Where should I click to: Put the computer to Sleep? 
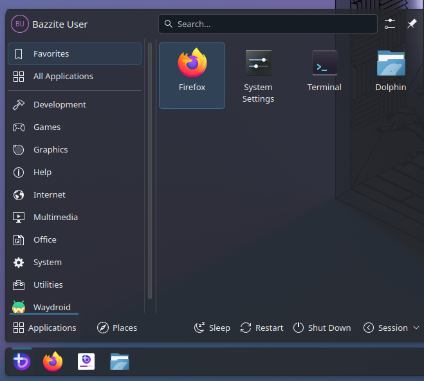212,328
